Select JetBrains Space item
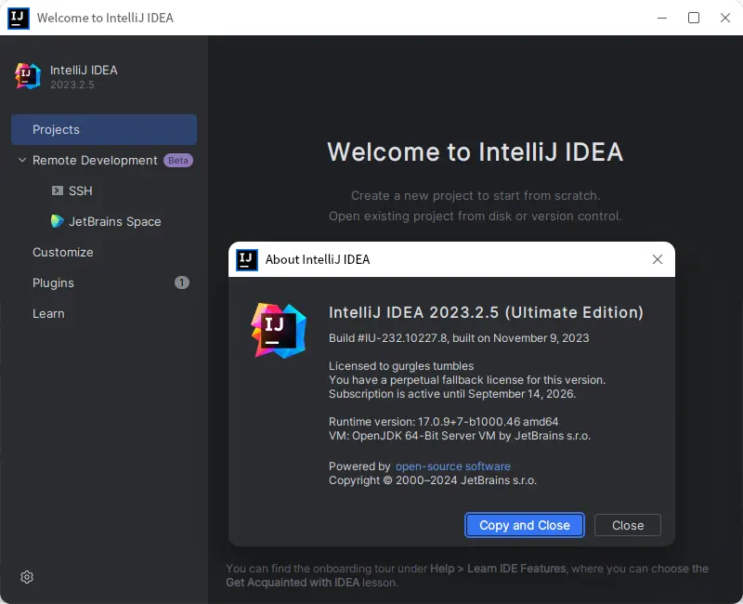This screenshot has height=604, width=743. [x=115, y=221]
